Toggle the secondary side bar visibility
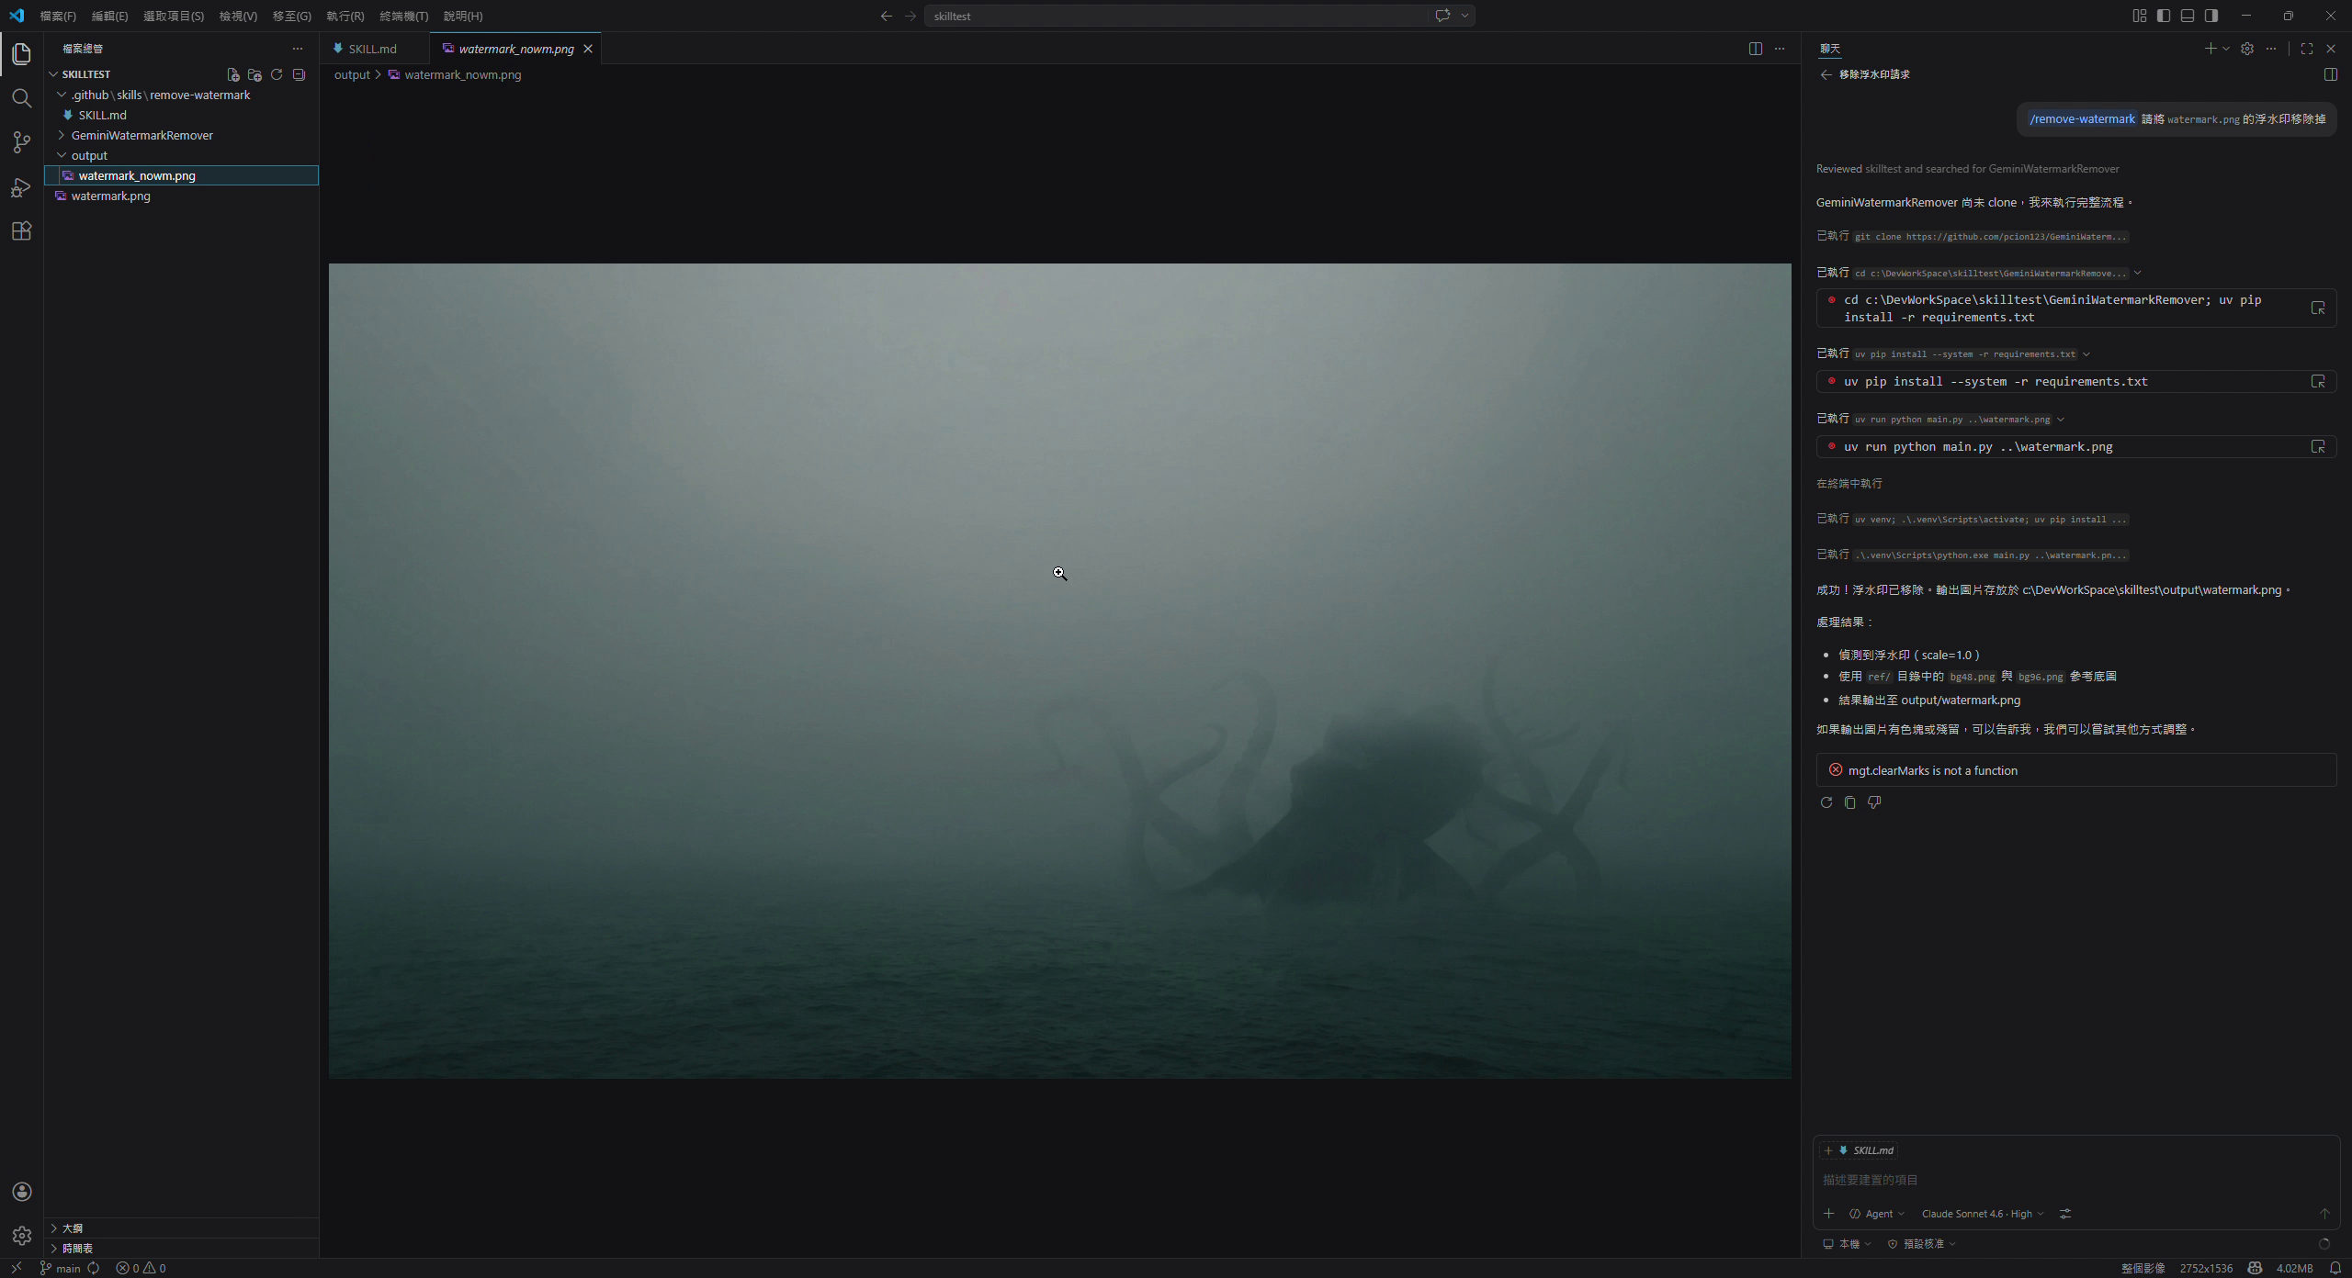This screenshot has height=1278, width=2352. [2211, 16]
